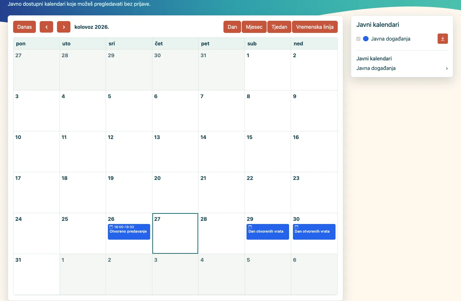Click the 'kolovoz 2026.' month title
The height and width of the screenshot is (301, 461).
(92, 27)
